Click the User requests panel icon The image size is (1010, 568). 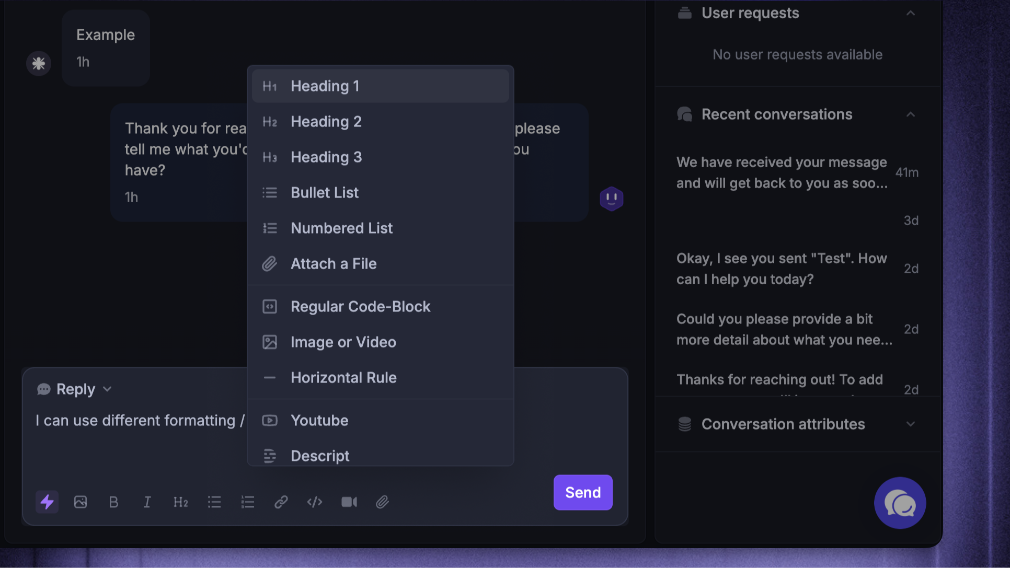[685, 13]
